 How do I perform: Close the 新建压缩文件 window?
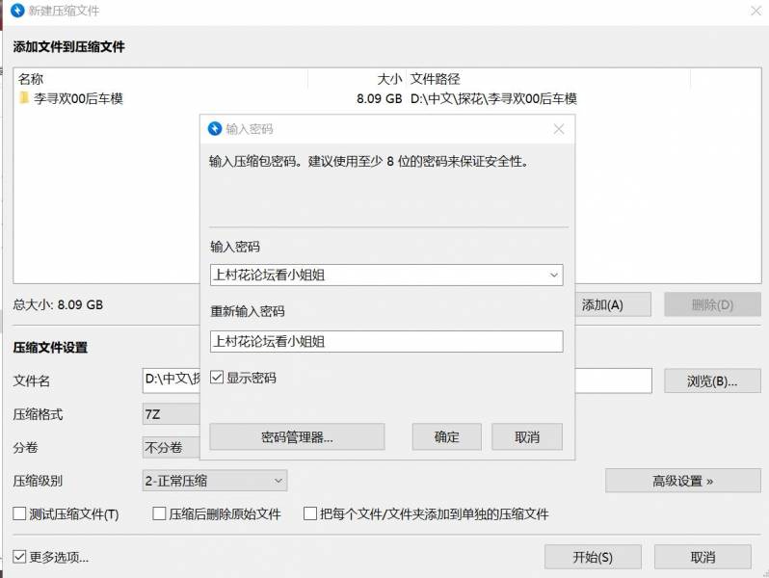(755, 11)
